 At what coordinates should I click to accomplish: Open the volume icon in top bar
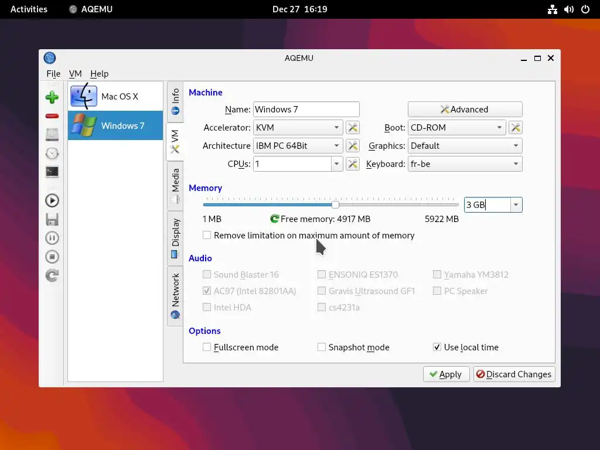(568, 9)
